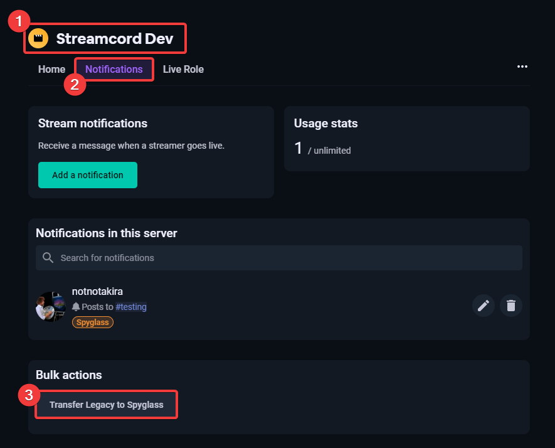Viewport: 555px width, 448px height.
Task: Click the Usage stats heading
Action: (325, 123)
